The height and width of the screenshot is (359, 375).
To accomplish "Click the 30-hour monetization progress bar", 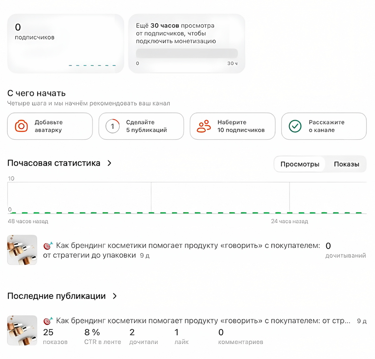I will tap(187, 53).
